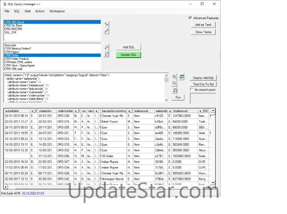This screenshot has width=287, height=214.
Task: Click the 22/05/2018 16:24 submitdate cell
Action: pos(17,162)
